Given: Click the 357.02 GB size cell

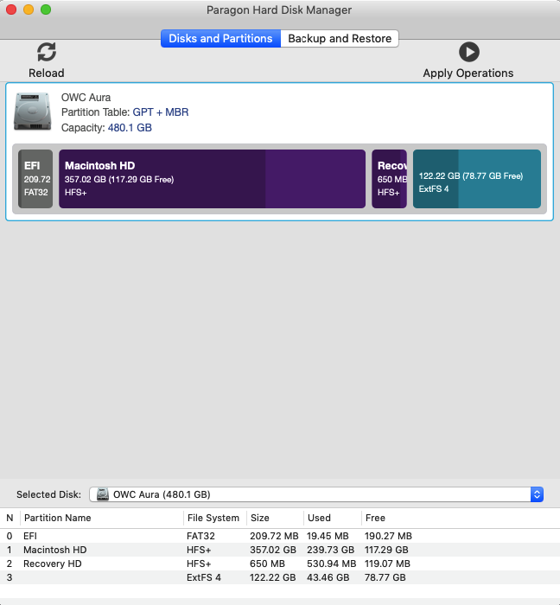Looking at the screenshot, I should 273,550.
